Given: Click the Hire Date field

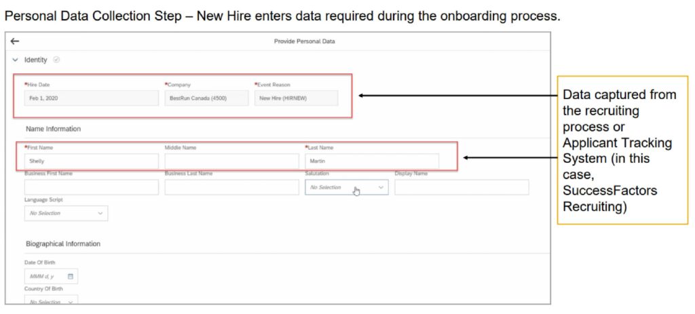Looking at the screenshot, I should [92, 98].
